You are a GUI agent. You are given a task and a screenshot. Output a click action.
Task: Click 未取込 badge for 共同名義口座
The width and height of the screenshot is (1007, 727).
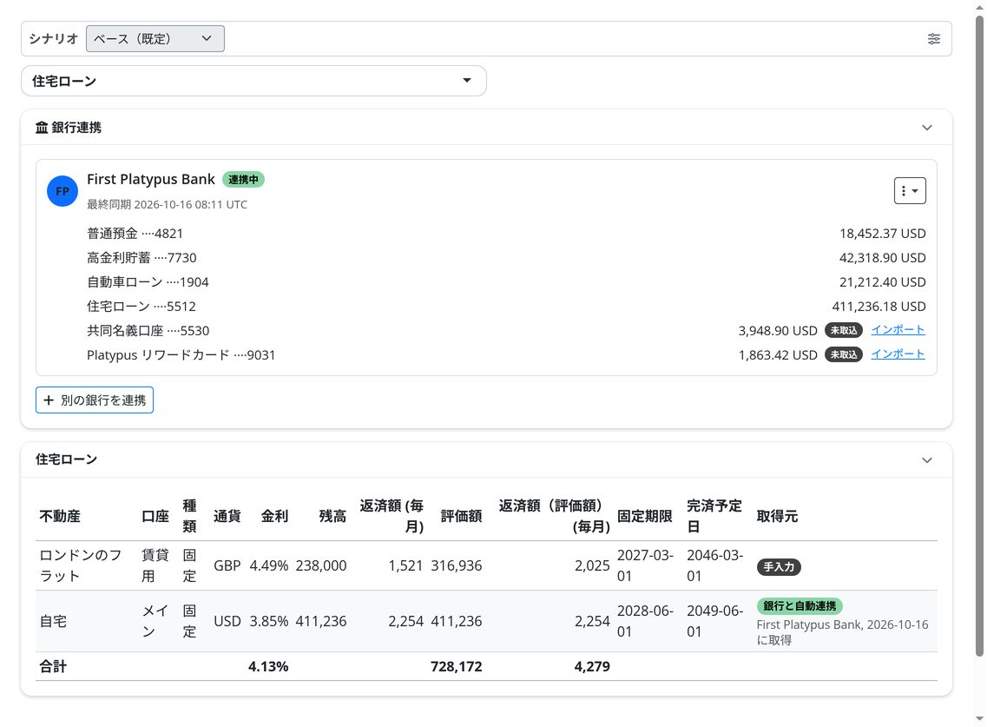tap(843, 330)
